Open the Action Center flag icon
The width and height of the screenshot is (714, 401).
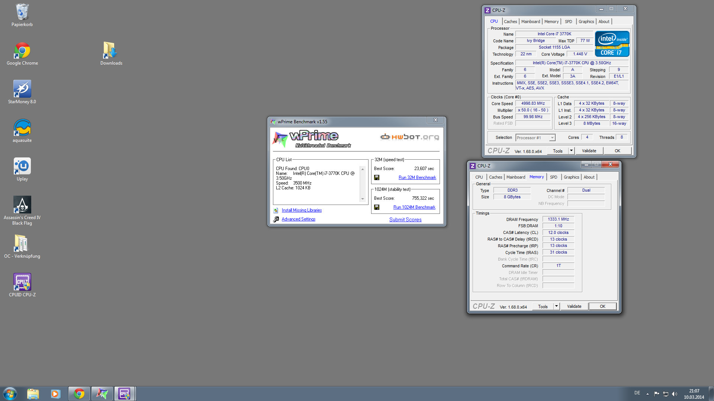point(657,394)
